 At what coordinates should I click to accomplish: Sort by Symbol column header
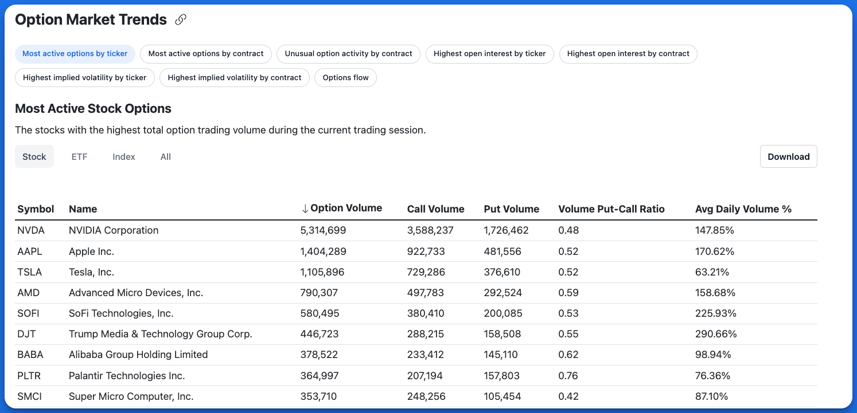point(36,209)
